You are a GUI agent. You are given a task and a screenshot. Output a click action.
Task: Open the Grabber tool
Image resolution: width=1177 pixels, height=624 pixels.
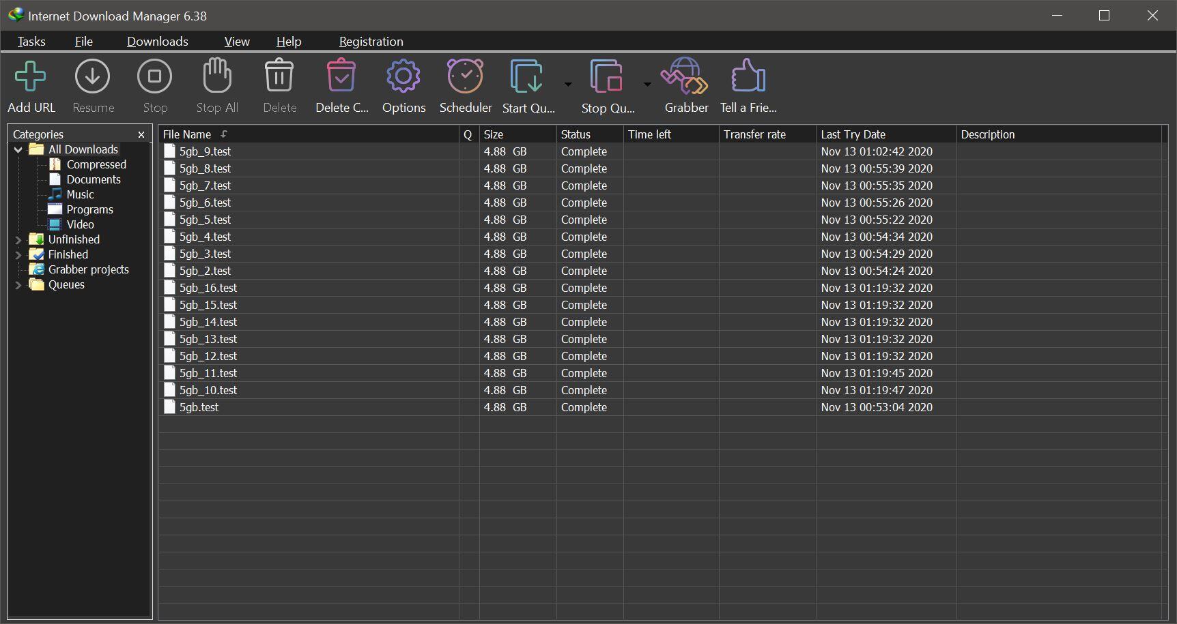click(685, 76)
